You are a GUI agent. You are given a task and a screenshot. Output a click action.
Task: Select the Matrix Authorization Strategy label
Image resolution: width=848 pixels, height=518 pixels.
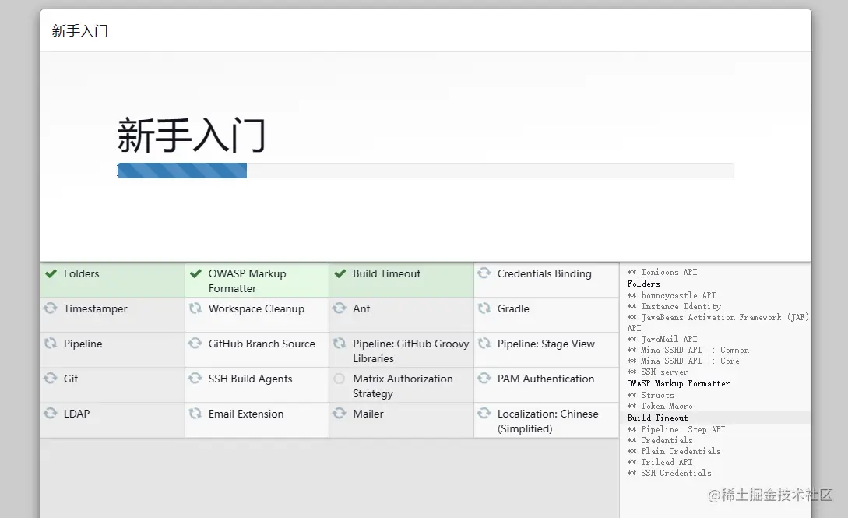[403, 386]
